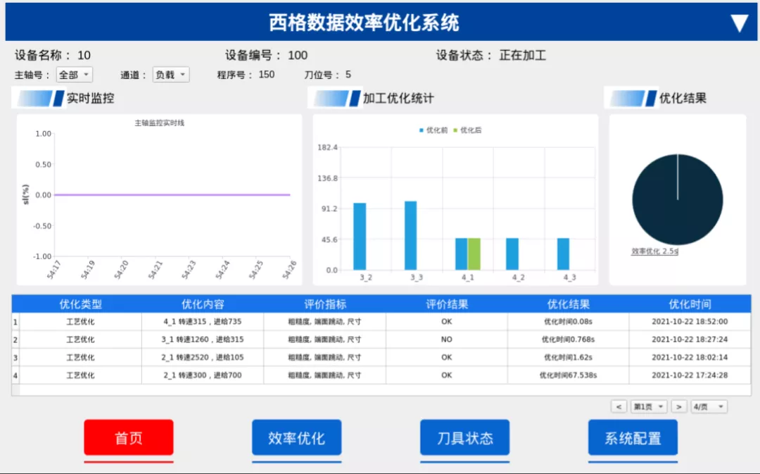Screen dimensions: 760x474
Task: Open the 主轴号 全部 dropdown
Action: (x=74, y=75)
